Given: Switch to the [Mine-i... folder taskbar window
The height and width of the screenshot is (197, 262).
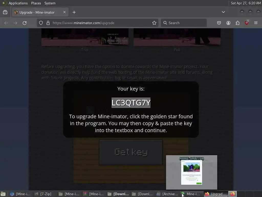Looking at the screenshot, I should (x=69, y=194).
